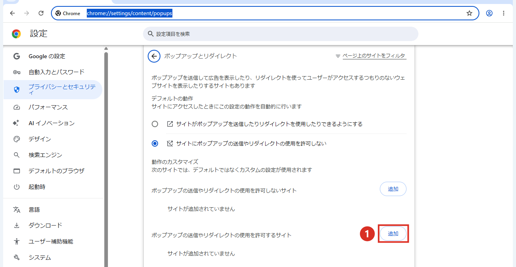This screenshot has height=267, width=516.
Task: Click the Chrome logo beside 設定
Action: (16, 34)
